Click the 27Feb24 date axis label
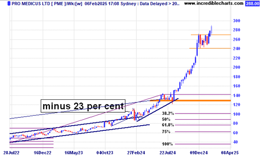Viewport: 260px width, 157px height. pos(136,153)
